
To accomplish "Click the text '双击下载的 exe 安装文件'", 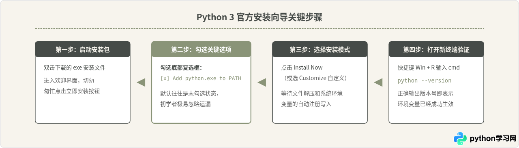I will click(x=75, y=68).
